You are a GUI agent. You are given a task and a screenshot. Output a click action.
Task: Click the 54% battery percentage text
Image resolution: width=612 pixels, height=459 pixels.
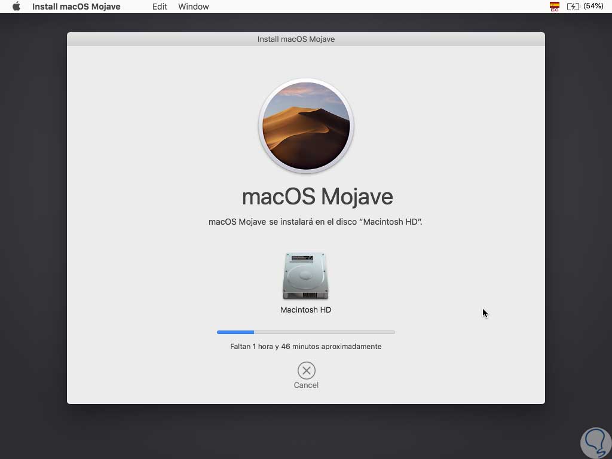[593, 6]
